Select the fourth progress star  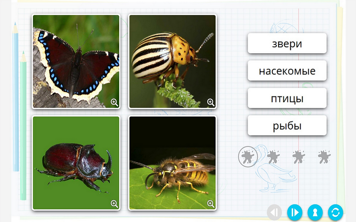click(x=324, y=157)
